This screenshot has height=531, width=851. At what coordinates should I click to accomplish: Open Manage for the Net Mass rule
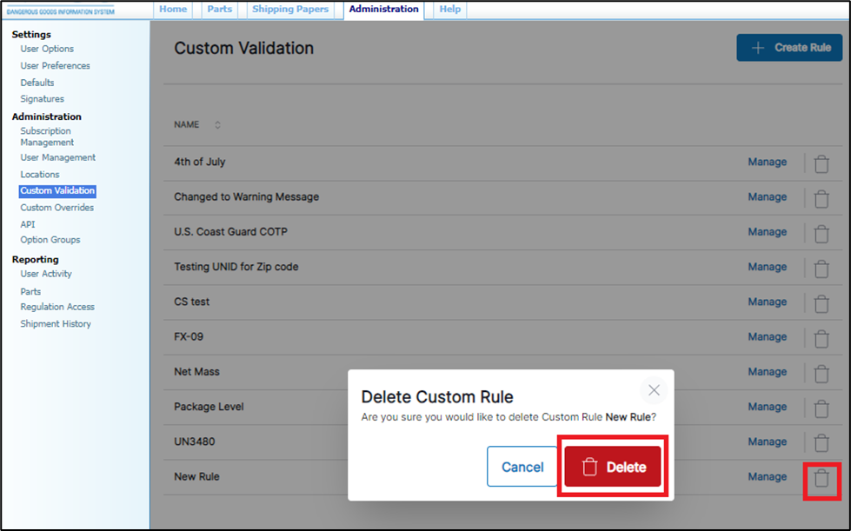click(x=767, y=372)
